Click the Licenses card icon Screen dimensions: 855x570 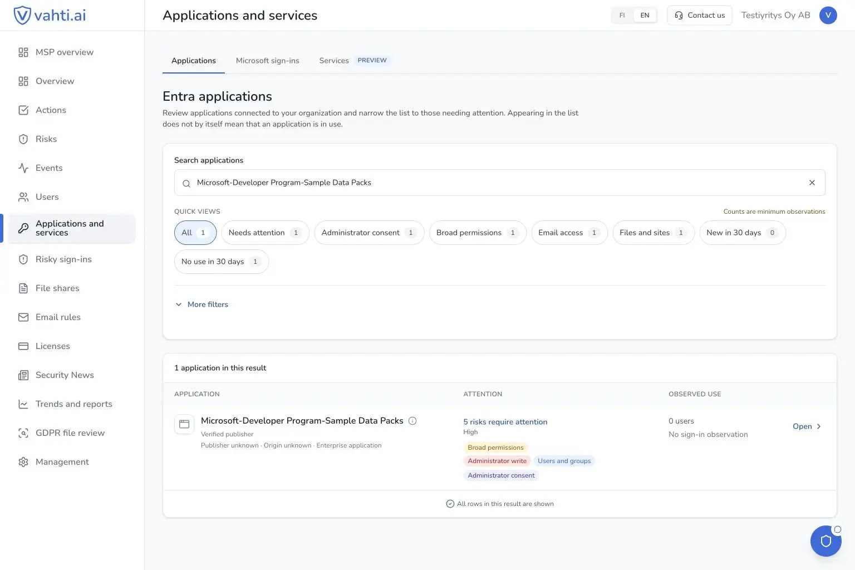pyautogui.click(x=23, y=346)
